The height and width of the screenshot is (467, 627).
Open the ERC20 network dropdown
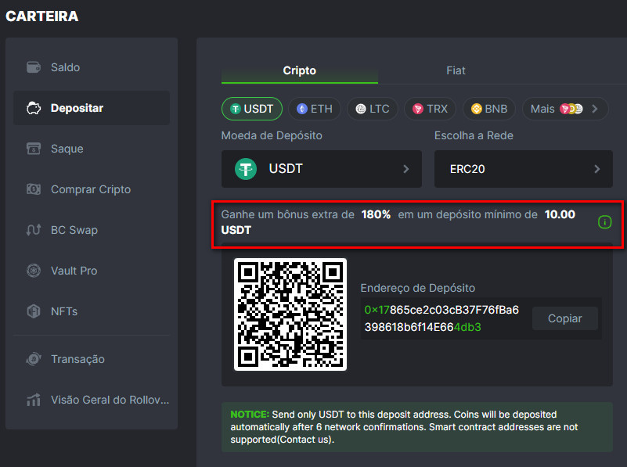(x=523, y=169)
